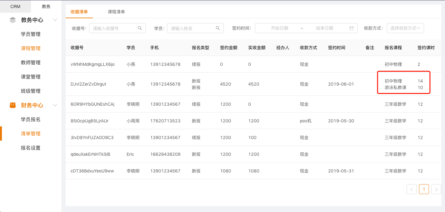The image size is (445, 212).
Task: Open 学员报名 in sidebar
Action: [31, 120]
